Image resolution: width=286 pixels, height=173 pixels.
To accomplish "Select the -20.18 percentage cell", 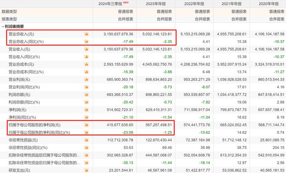I will tap(128, 87).
